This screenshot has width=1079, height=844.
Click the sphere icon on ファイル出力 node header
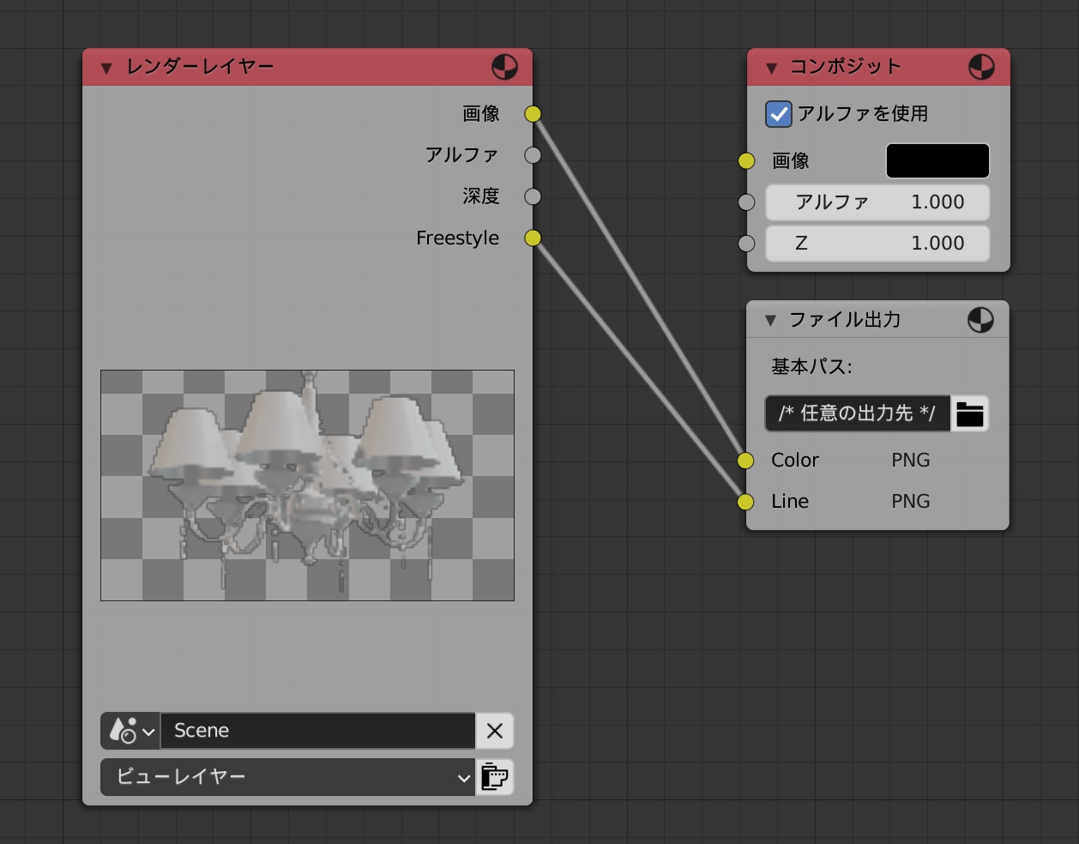pyautogui.click(x=980, y=319)
